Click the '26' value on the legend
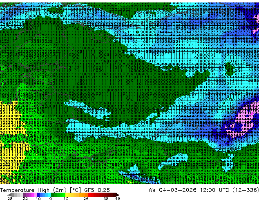The height and width of the screenshot is (200, 259). [x=86, y=198]
